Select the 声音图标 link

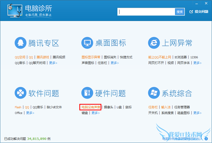coord(88,63)
